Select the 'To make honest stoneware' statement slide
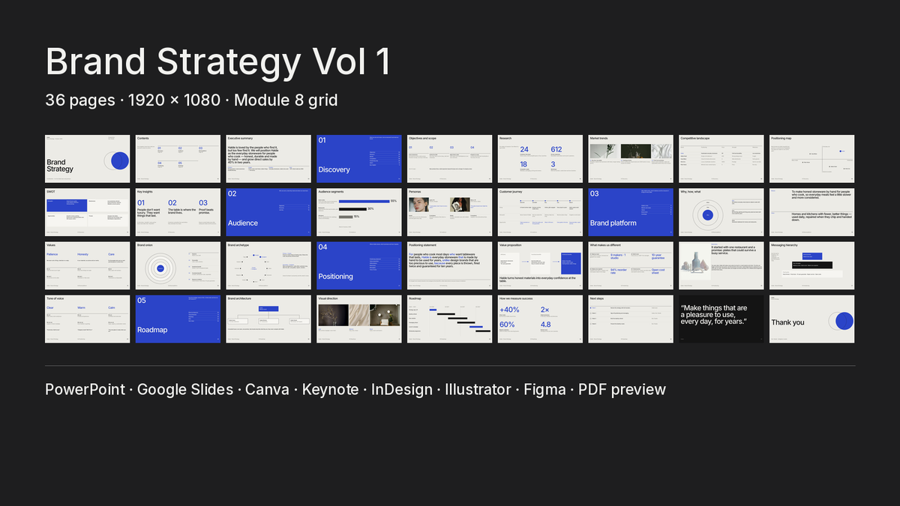The height and width of the screenshot is (506, 900). pos(812,212)
